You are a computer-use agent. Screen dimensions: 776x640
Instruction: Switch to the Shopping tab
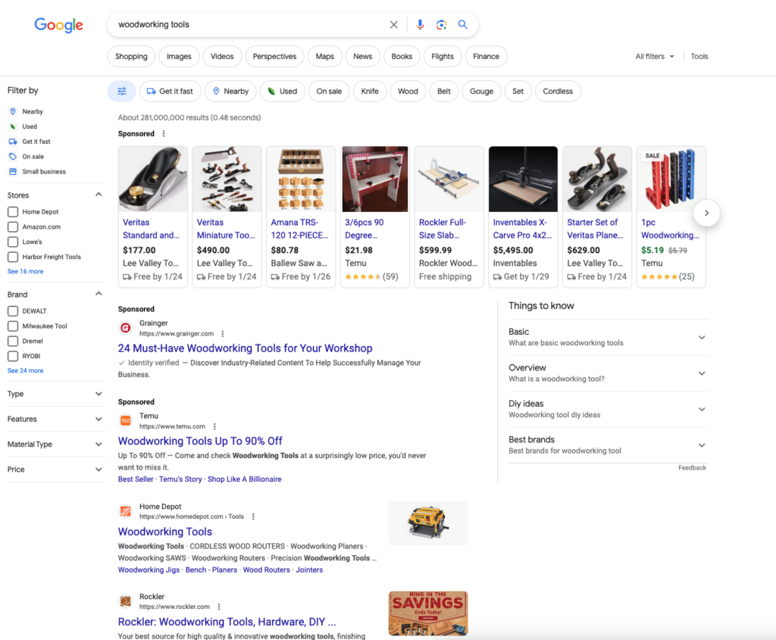131,56
